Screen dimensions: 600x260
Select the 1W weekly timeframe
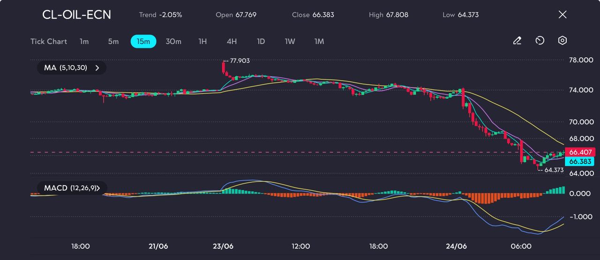point(290,42)
